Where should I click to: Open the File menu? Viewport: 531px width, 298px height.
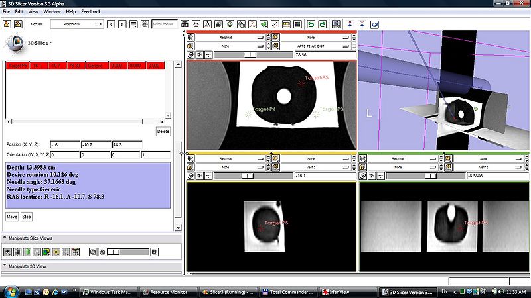[x=6, y=11]
